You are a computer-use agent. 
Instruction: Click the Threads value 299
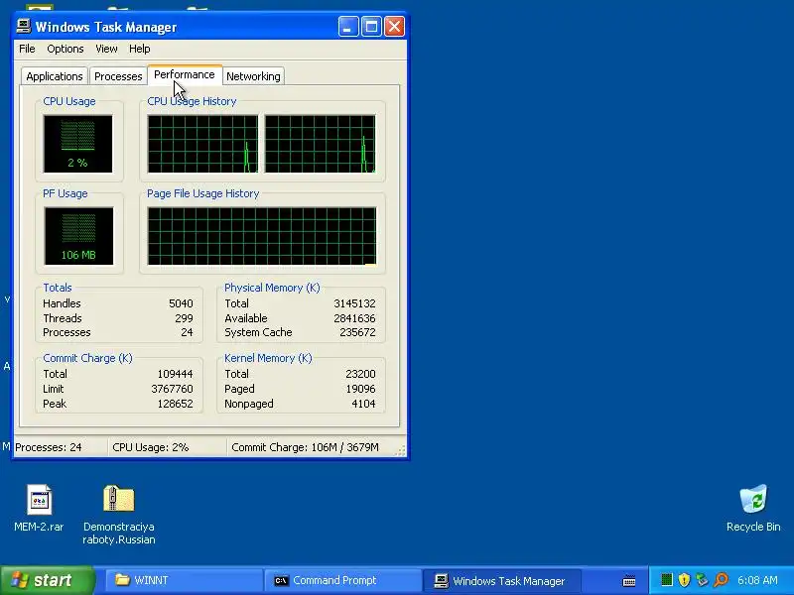click(x=184, y=318)
